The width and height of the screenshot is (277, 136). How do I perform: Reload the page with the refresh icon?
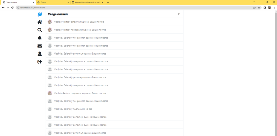12,8
